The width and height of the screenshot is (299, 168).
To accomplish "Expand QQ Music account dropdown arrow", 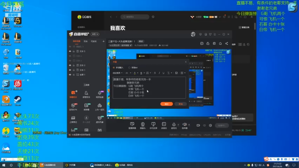I will [220, 17].
